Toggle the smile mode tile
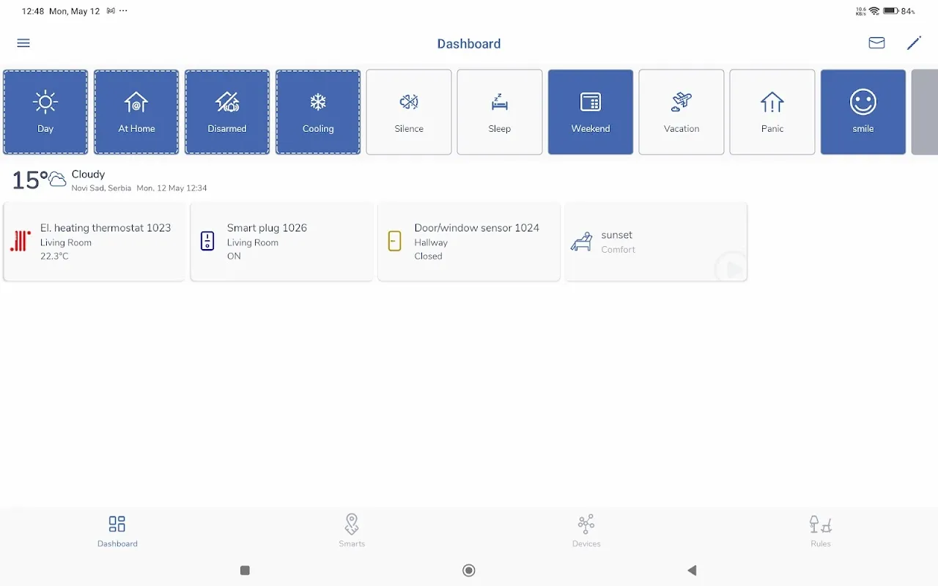The height and width of the screenshot is (586, 938). 863,112
